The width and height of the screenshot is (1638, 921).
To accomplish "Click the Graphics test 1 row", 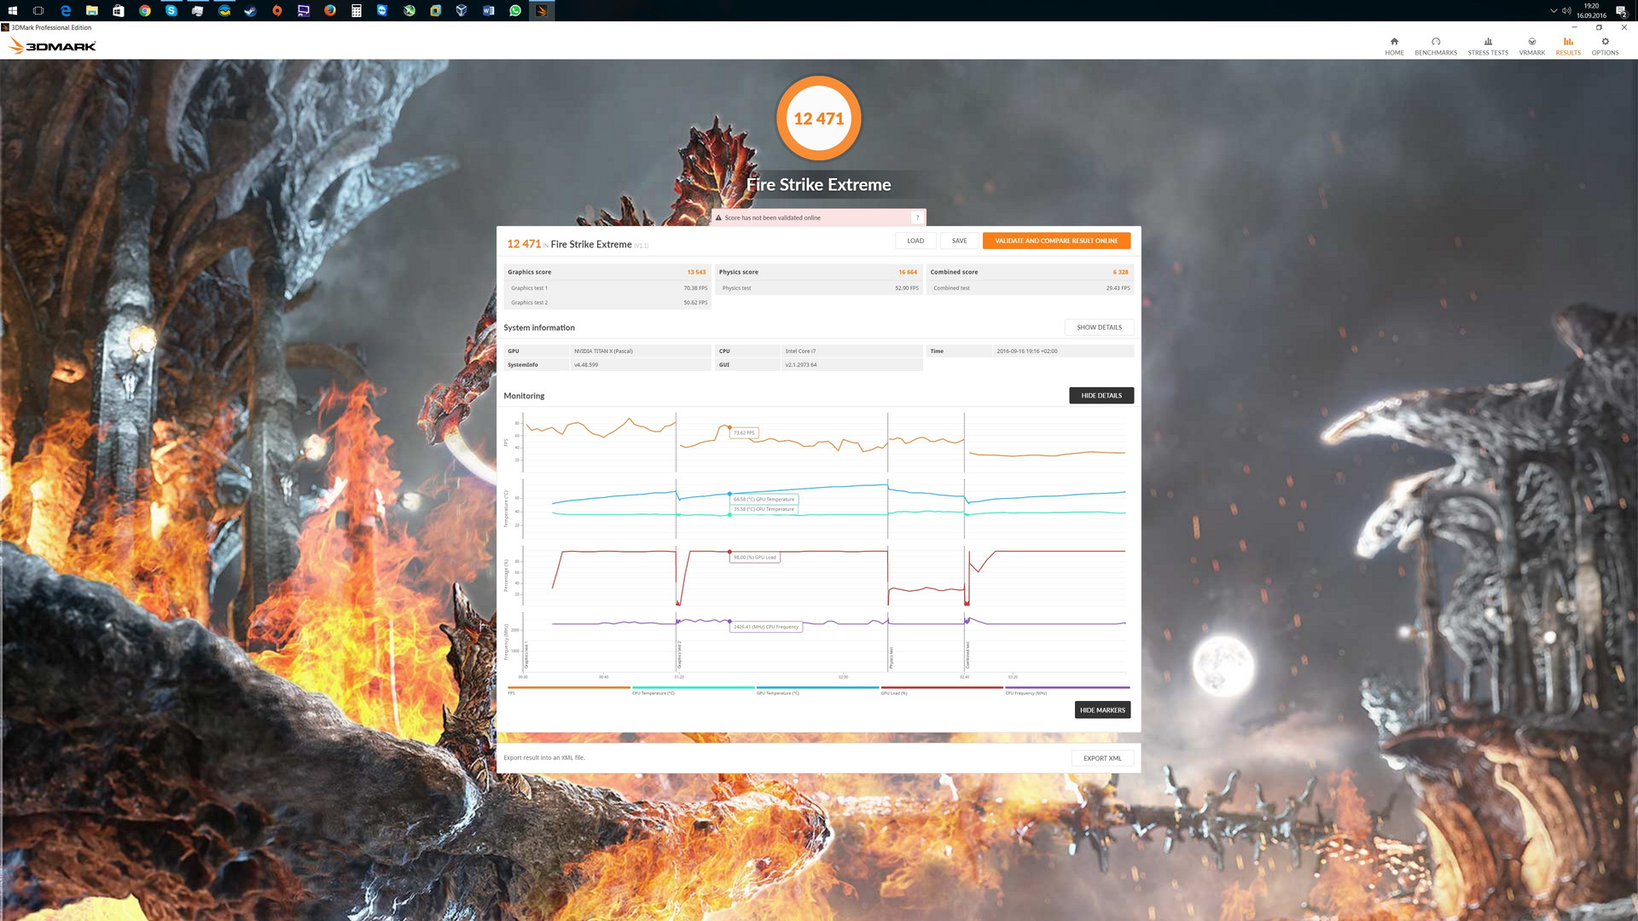I will click(x=607, y=288).
